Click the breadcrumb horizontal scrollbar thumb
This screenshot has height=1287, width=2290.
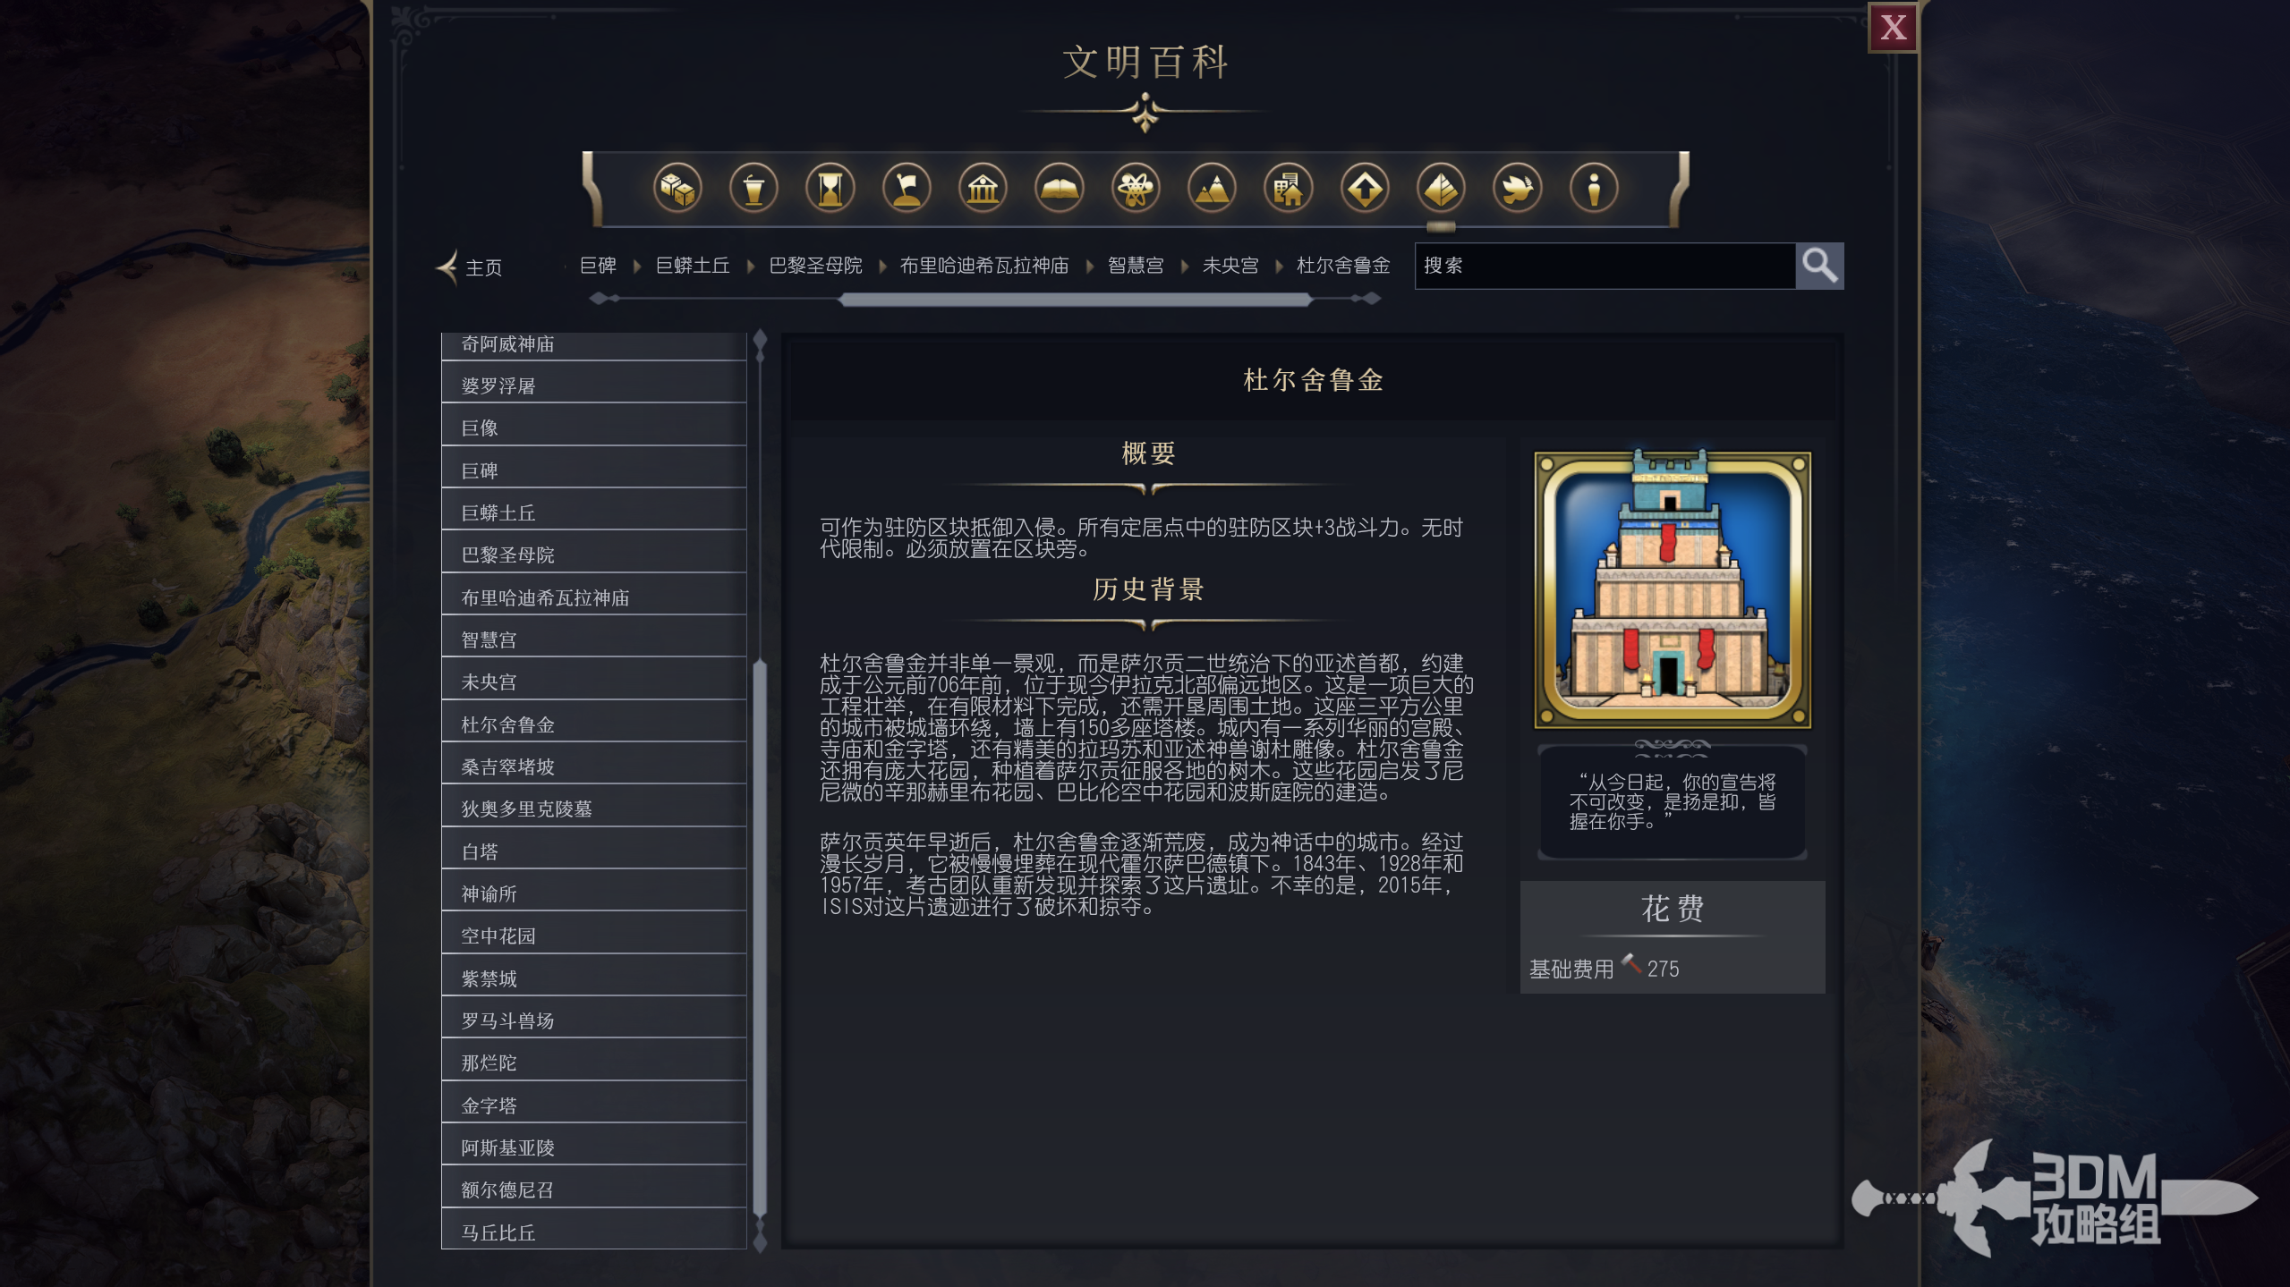click(x=1075, y=300)
